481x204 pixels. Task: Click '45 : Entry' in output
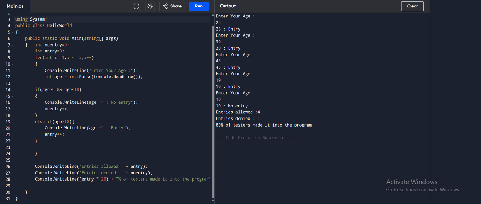(x=228, y=67)
